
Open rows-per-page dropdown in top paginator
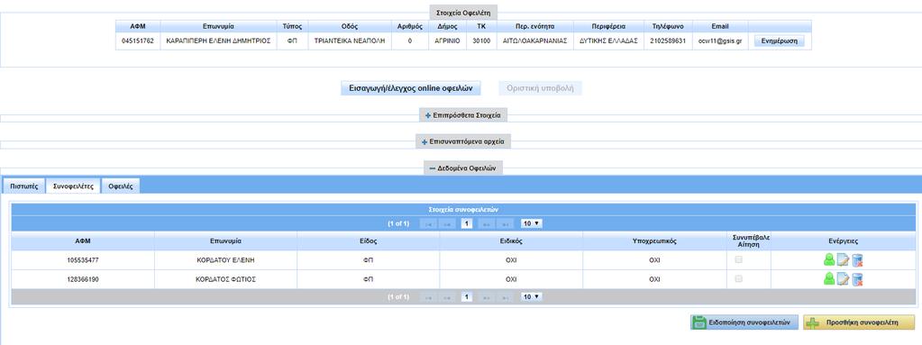[x=532, y=224]
